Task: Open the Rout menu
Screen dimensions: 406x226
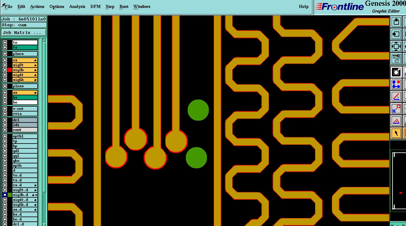Action: pyautogui.click(x=124, y=6)
